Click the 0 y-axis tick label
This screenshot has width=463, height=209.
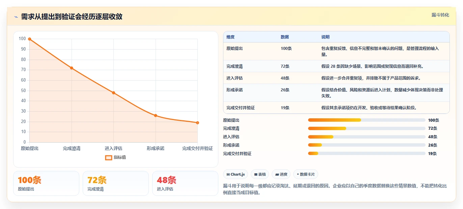pos(25,142)
